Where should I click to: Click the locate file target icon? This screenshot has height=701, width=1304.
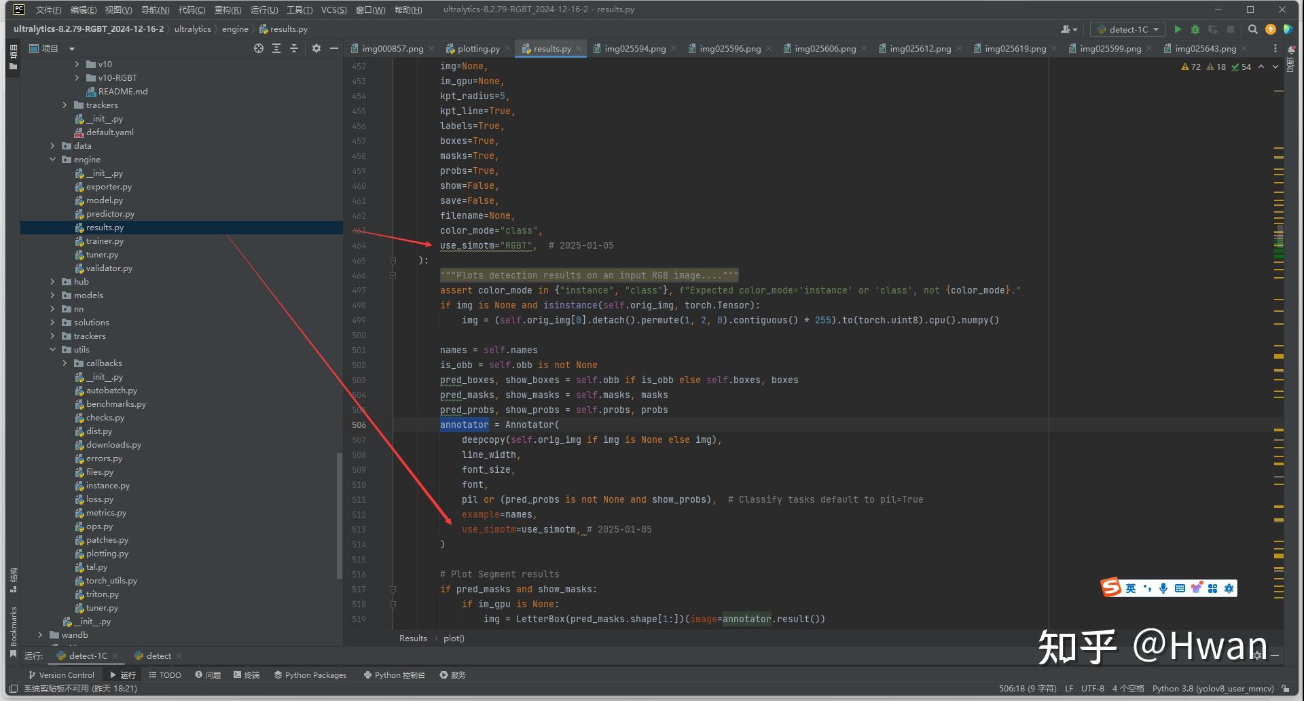click(x=258, y=48)
